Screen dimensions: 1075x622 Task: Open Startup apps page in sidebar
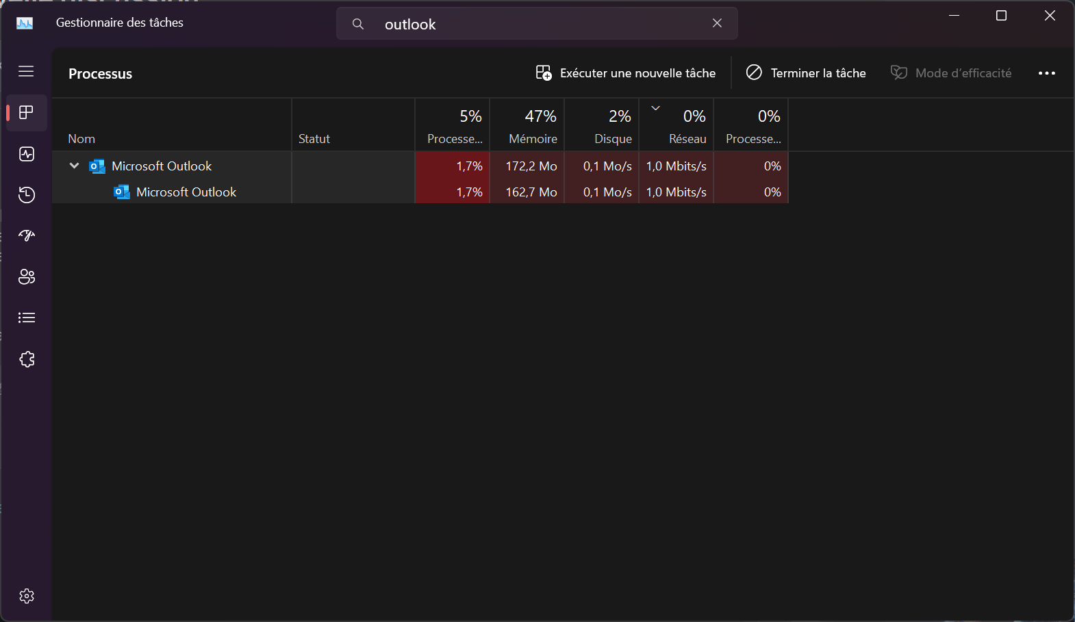27,236
